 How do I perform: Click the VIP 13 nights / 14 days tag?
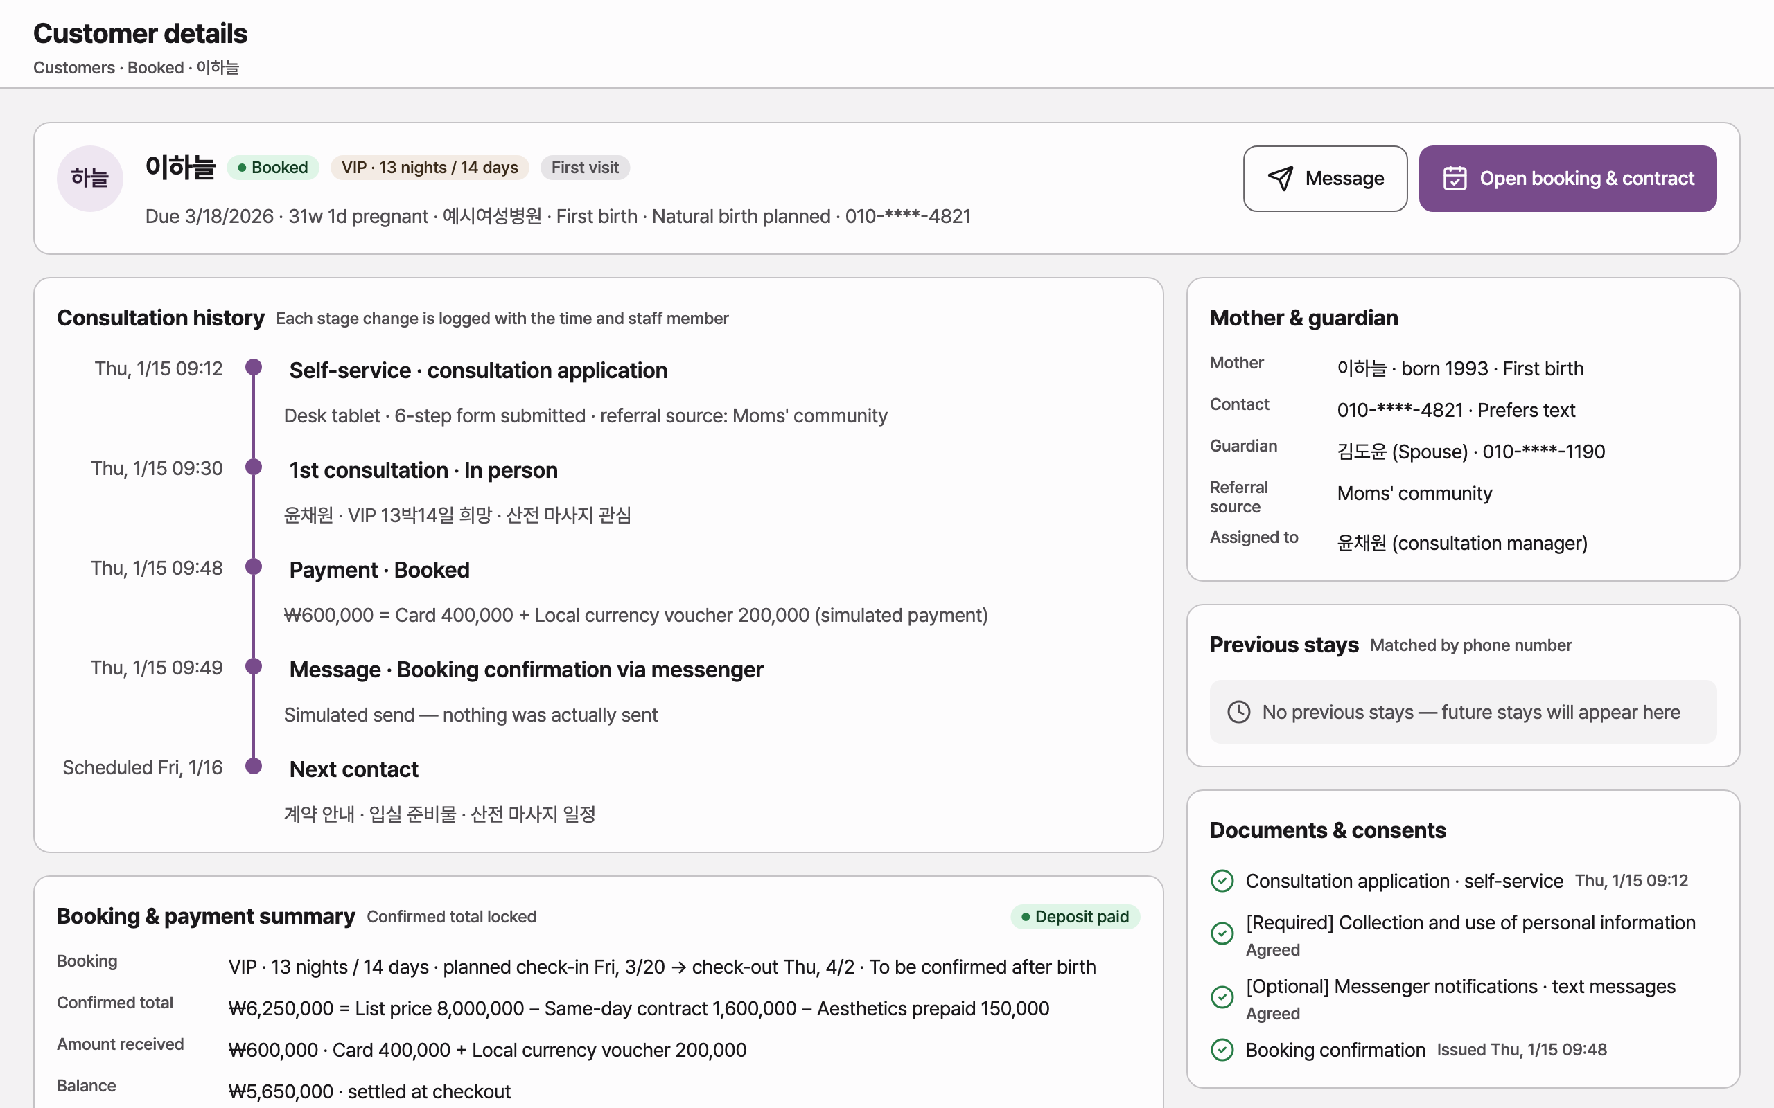click(x=430, y=167)
